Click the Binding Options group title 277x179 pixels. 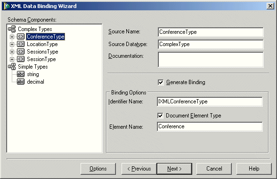(129, 93)
